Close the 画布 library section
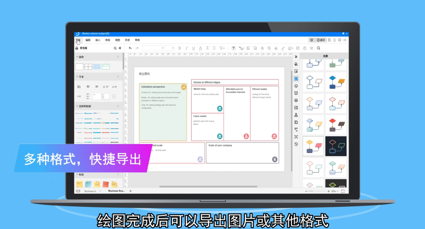Screen dimensions: 425x229 pos(118,57)
